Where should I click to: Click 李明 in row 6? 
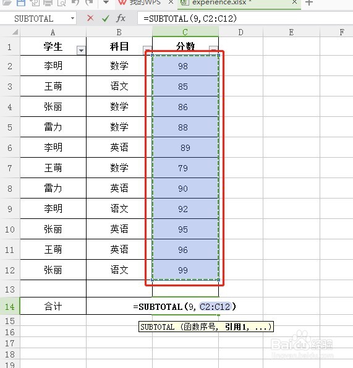pyautogui.click(x=53, y=147)
